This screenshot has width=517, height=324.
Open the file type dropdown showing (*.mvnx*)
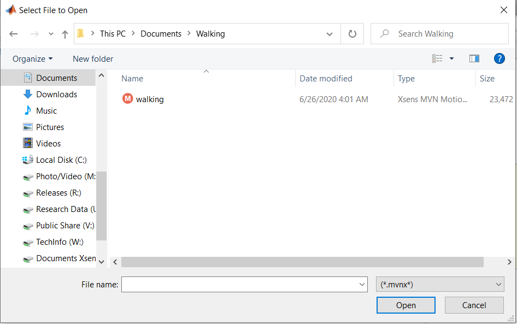tap(439, 284)
